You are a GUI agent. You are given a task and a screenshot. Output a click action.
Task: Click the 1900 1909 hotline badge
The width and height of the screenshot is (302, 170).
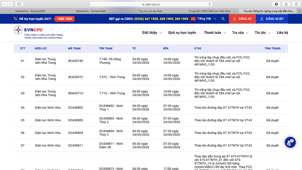(x=65, y=19)
